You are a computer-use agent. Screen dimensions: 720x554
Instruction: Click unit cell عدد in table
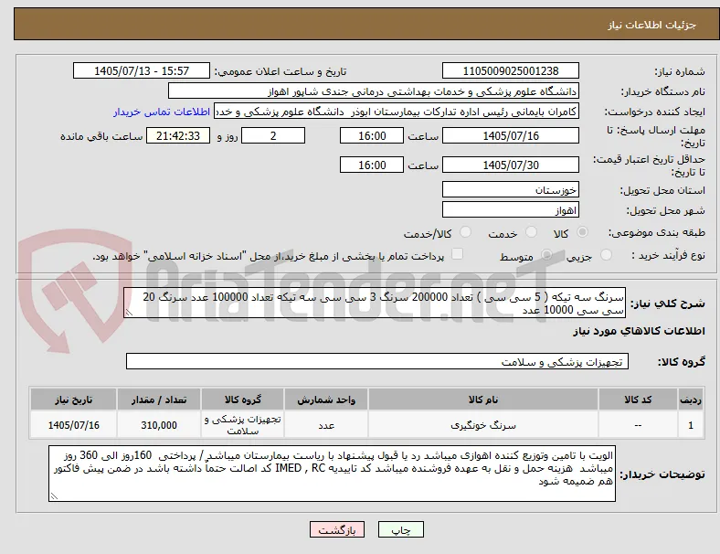(x=326, y=425)
